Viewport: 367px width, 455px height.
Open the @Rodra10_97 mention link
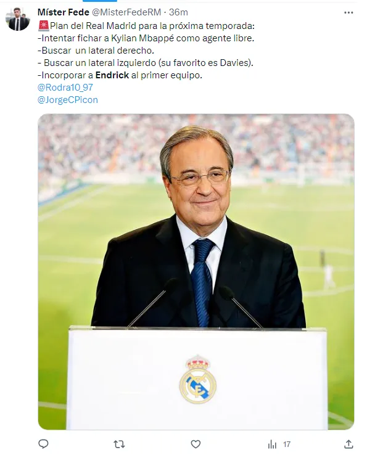pyautogui.click(x=65, y=88)
